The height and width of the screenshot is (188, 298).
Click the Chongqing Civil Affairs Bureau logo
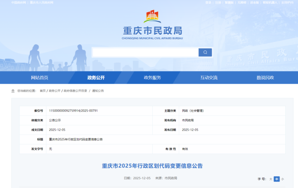point(152,17)
